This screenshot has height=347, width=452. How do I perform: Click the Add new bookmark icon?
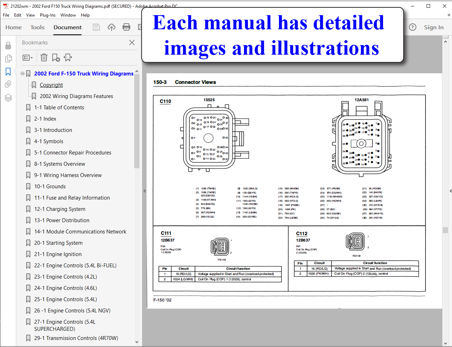click(x=56, y=57)
